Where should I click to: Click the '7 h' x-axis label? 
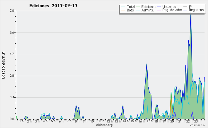tap(69, 121)
